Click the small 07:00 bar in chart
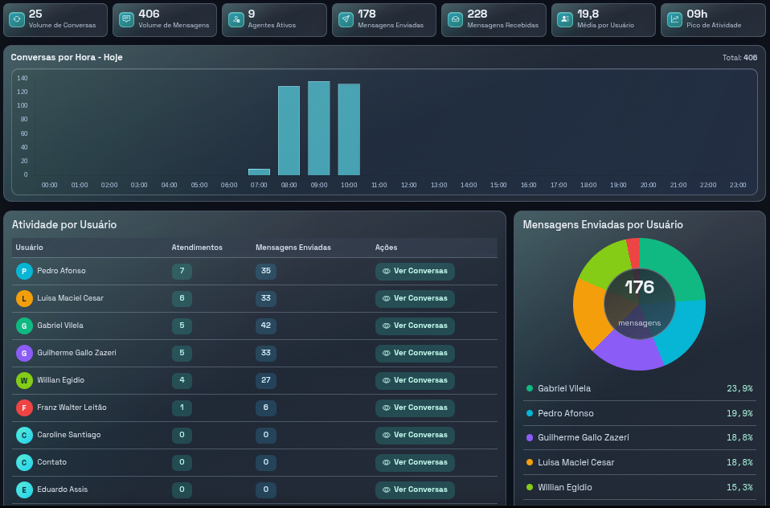The width and height of the screenshot is (770, 508). (x=259, y=172)
